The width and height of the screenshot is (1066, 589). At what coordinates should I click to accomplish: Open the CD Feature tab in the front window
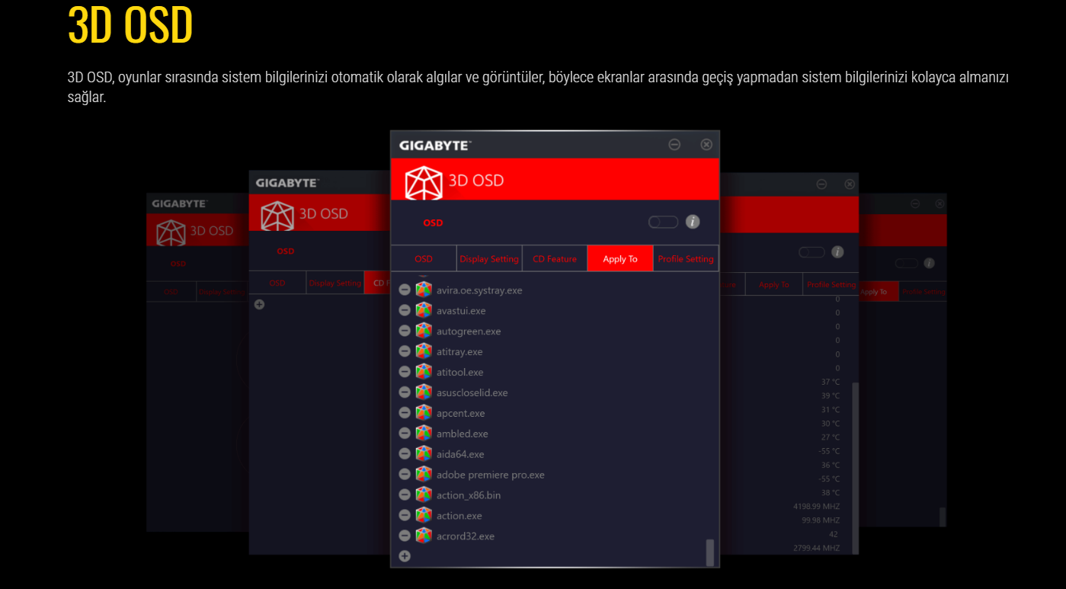555,259
